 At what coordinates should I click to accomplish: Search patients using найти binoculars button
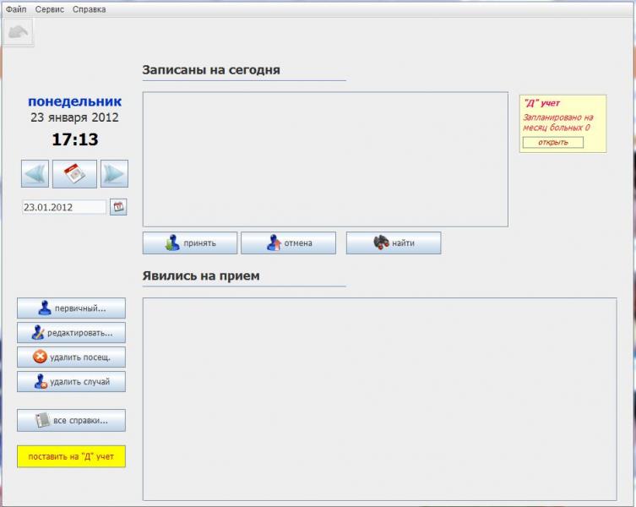[394, 243]
